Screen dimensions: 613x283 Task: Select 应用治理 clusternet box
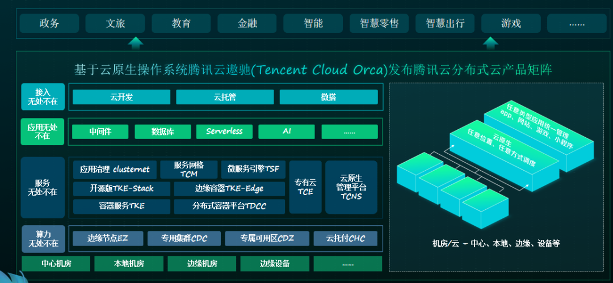coord(115,170)
